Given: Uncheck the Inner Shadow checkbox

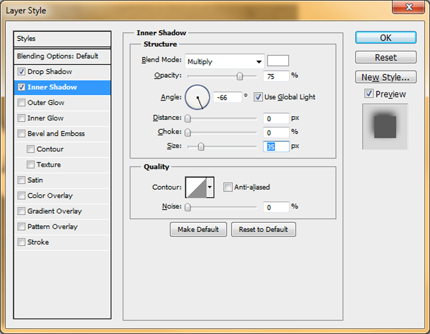Looking at the screenshot, I should pyautogui.click(x=21, y=87).
